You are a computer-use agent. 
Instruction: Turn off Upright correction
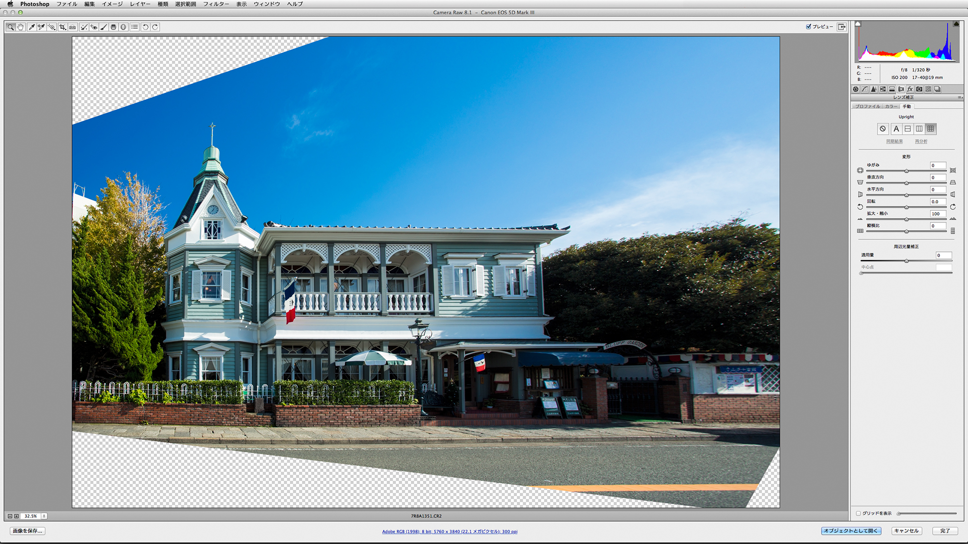pyautogui.click(x=883, y=129)
